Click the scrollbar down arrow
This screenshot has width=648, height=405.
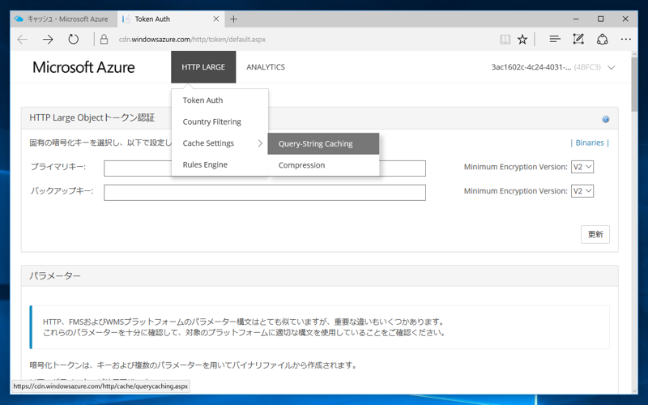coord(634,390)
